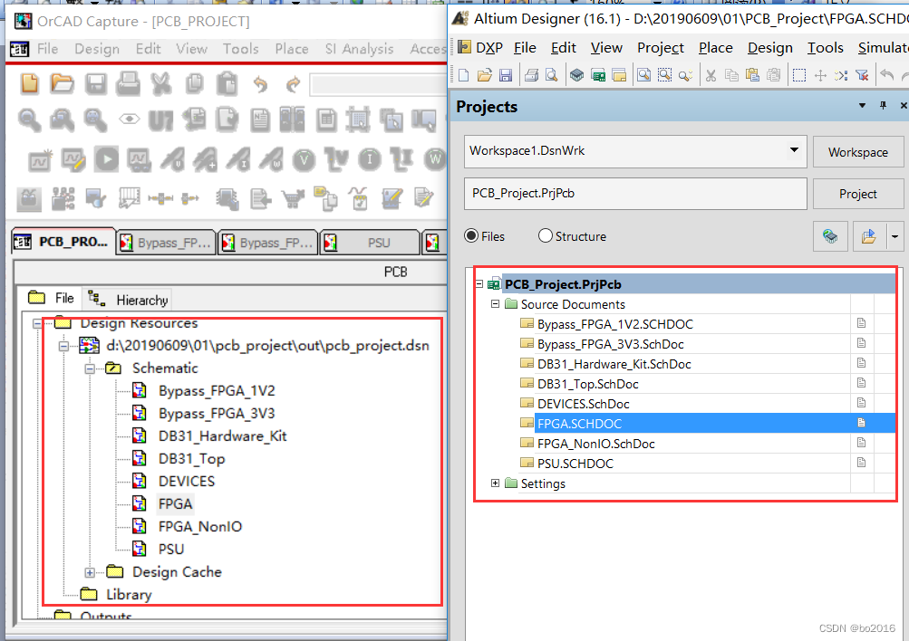The width and height of the screenshot is (909, 641).
Task: Collapse the pcb_project.dsn tree node
Action: click(63, 346)
